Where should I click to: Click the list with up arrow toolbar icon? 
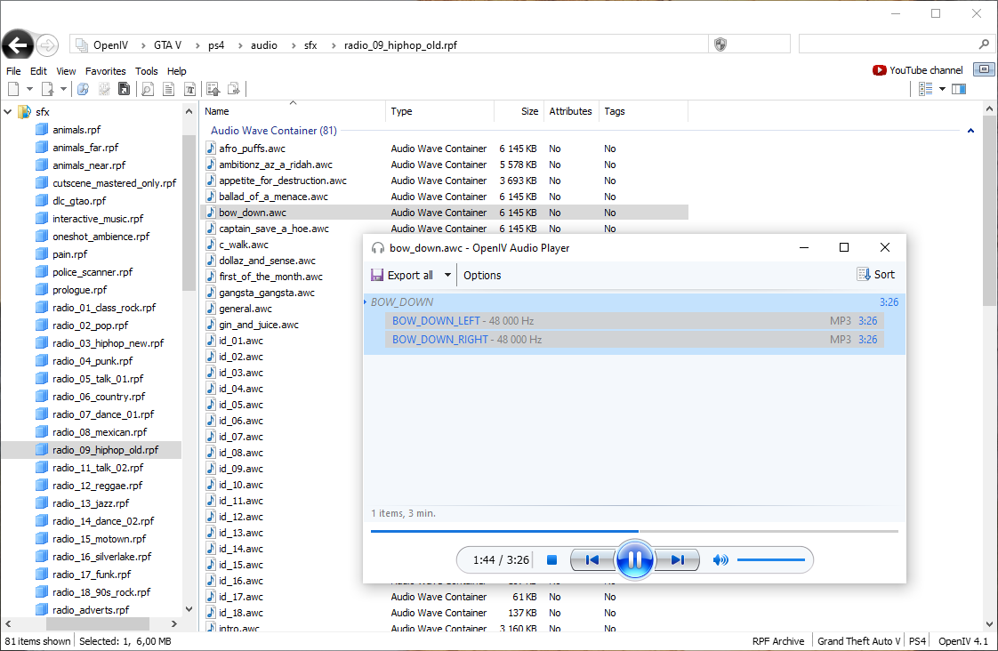(x=213, y=89)
